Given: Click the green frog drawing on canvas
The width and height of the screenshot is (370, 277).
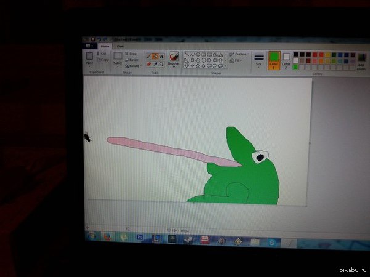Looking at the screenshot, I should (243, 179).
